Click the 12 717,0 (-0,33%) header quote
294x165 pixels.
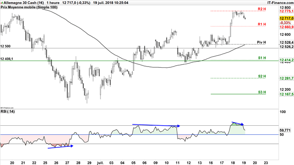coord(76,3)
